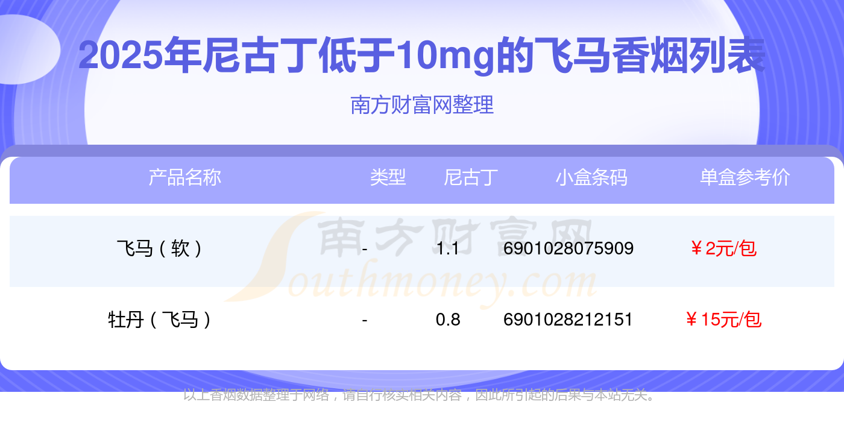Viewport: 844px width, 422px height.
Task: Select the 尼古丁 column header
Action: (x=471, y=177)
